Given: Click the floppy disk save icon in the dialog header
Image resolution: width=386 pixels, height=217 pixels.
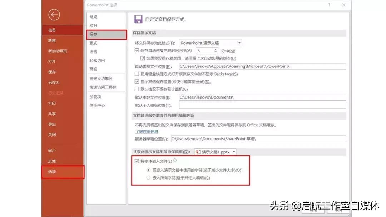Looking at the screenshot, I should 139,19.
